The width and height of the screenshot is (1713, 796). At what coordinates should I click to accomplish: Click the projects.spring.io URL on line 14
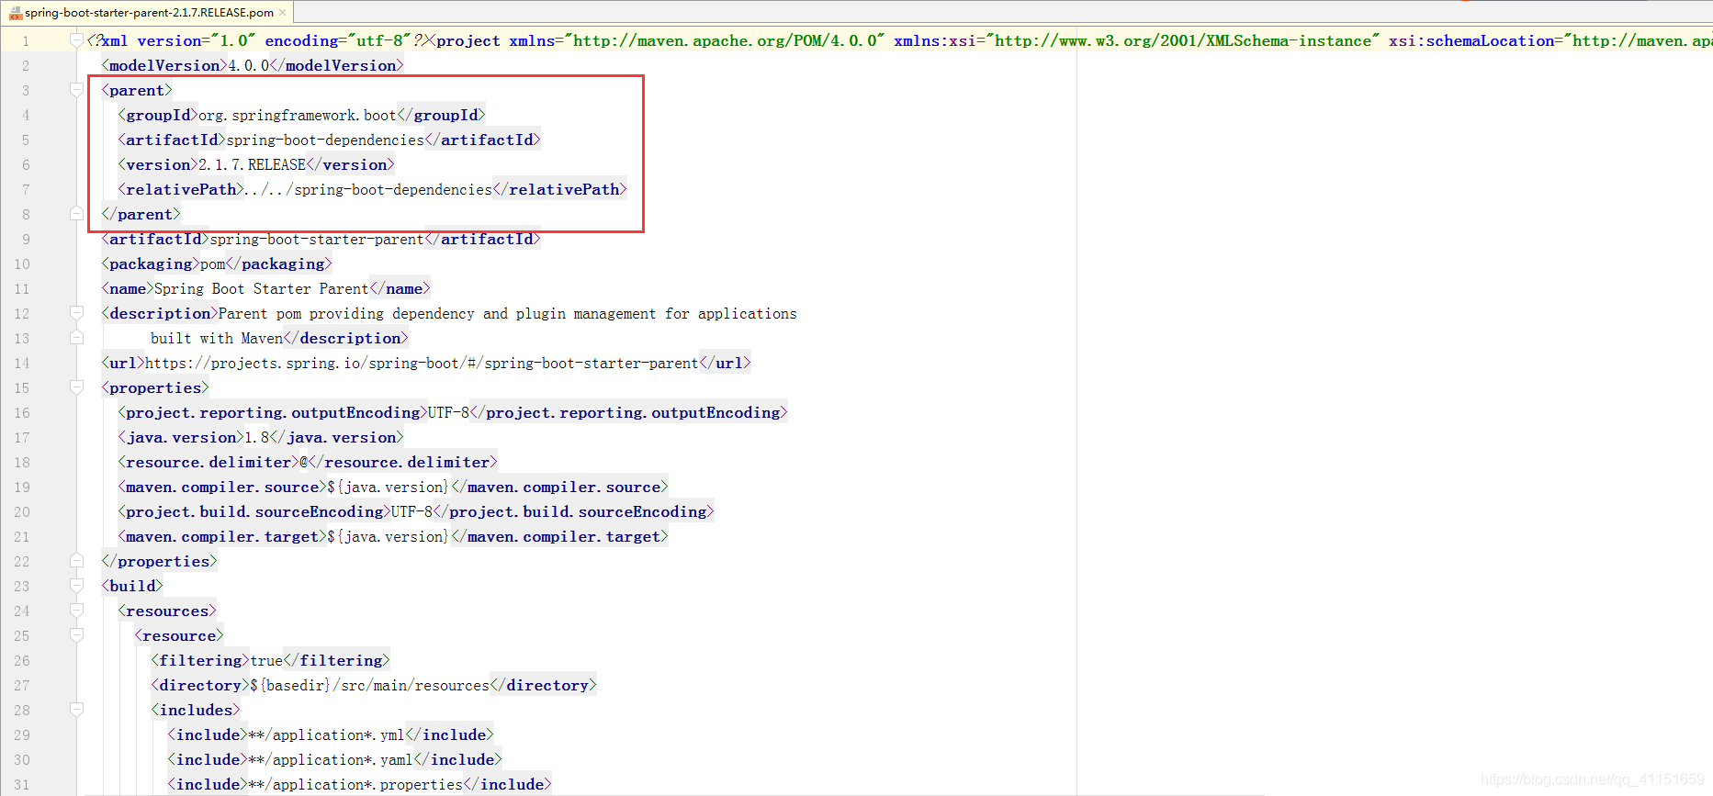click(x=422, y=363)
